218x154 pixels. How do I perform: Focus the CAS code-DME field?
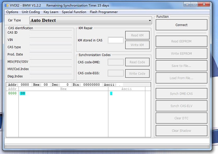116,62
